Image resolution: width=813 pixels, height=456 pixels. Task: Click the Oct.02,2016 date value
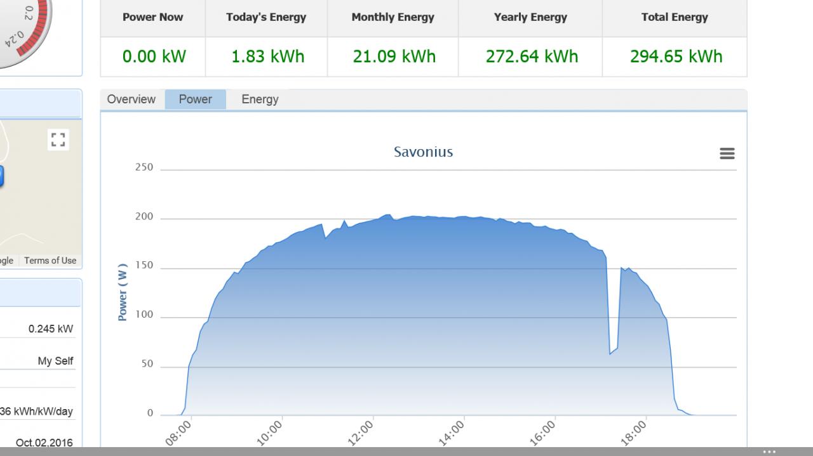(44, 443)
